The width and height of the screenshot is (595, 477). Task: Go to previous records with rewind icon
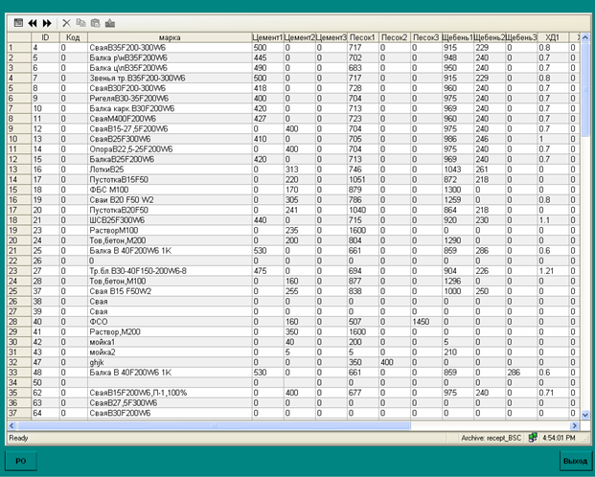33,21
